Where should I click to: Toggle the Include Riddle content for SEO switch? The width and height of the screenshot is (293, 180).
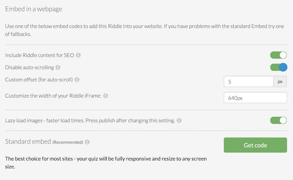(x=279, y=55)
